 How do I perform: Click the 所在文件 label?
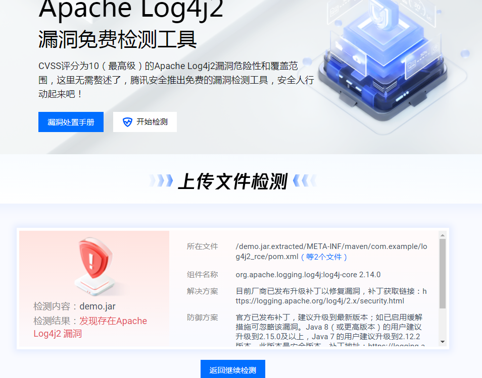(202, 246)
